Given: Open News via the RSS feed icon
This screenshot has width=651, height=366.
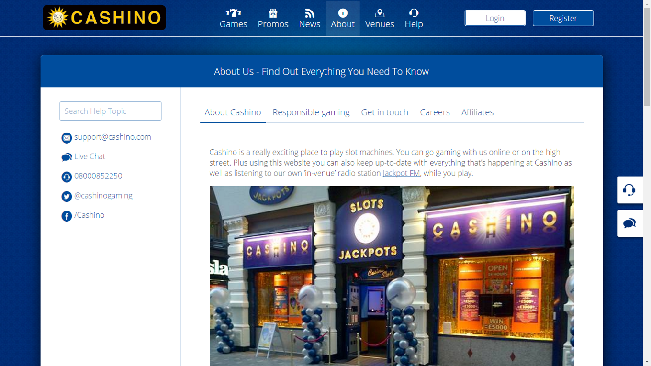Looking at the screenshot, I should [x=310, y=13].
